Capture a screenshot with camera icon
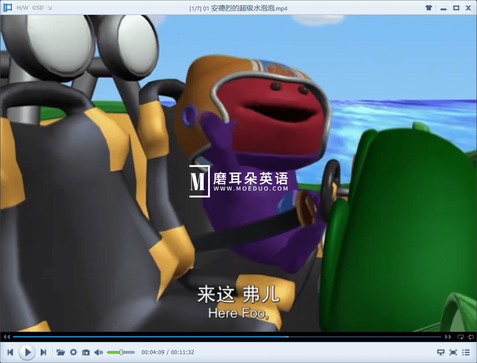The width and height of the screenshot is (477, 363). 86,352
